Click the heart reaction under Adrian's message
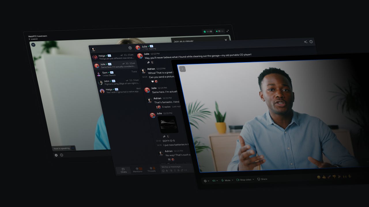The height and width of the screenshot is (207, 369). click(x=153, y=81)
